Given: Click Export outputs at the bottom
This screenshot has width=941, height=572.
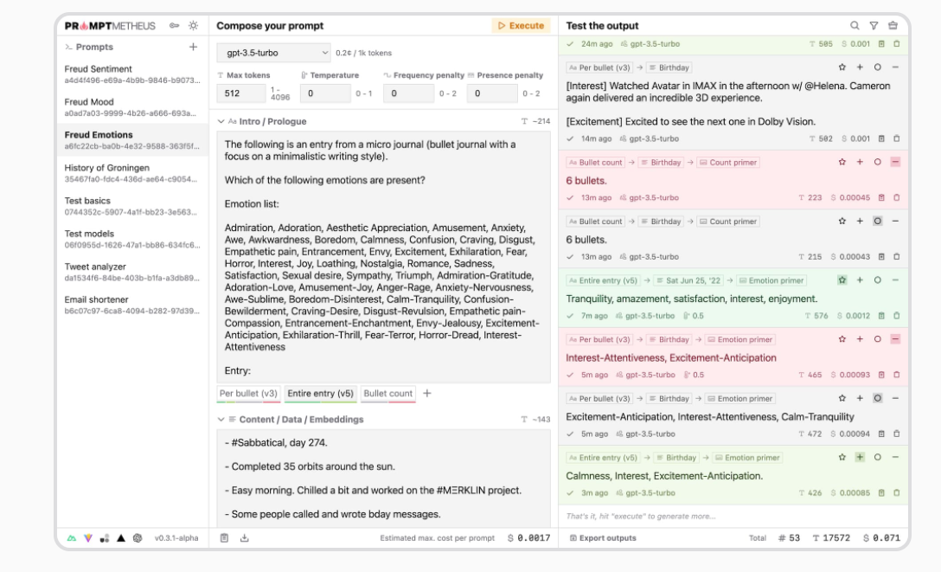Looking at the screenshot, I should (602, 538).
